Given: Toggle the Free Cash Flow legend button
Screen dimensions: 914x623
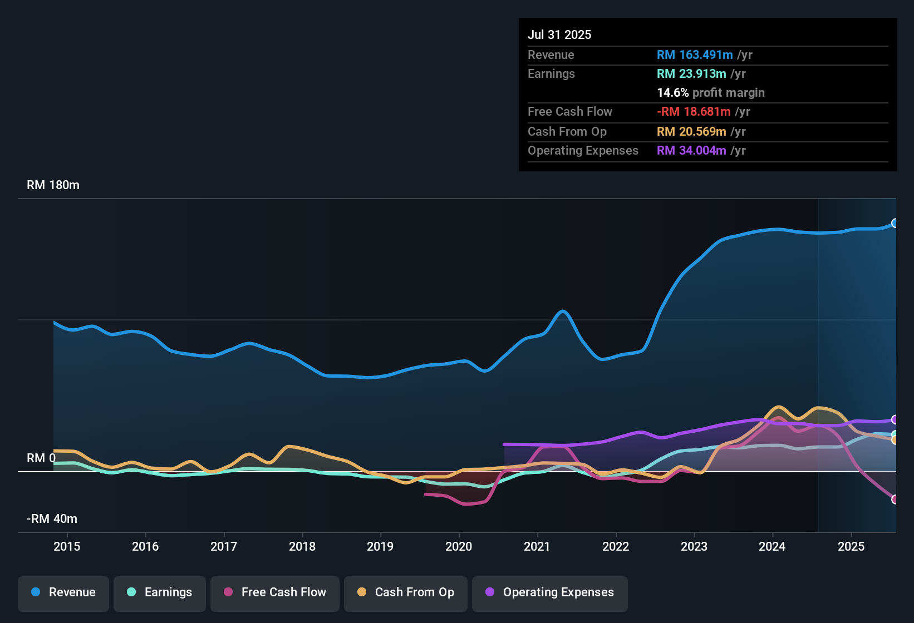Looking at the screenshot, I should [x=275, y=592].
